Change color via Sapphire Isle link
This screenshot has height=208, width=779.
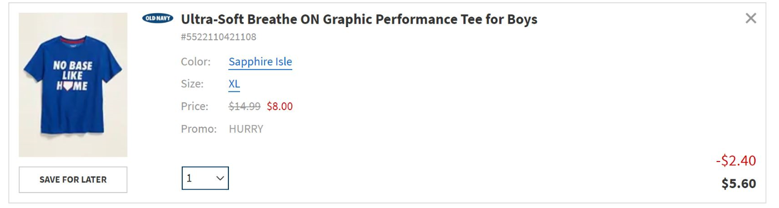pos(260,61)
